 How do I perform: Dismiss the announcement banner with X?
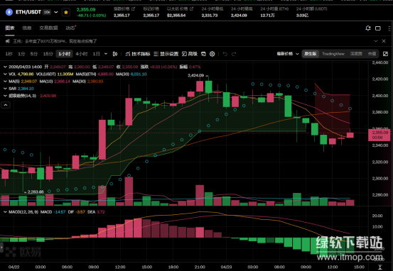(x=384, y=41)
